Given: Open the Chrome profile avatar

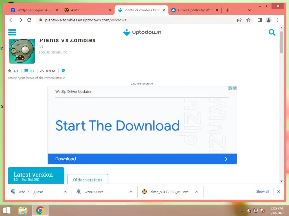Looking at the screenshot, I should (269, 20).
